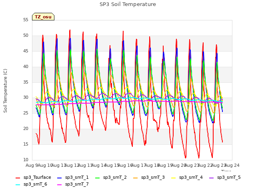Viewport: 256px width, 192px height.
Task: Click the sp3_smT_7 legend entry
Action: 73,184
